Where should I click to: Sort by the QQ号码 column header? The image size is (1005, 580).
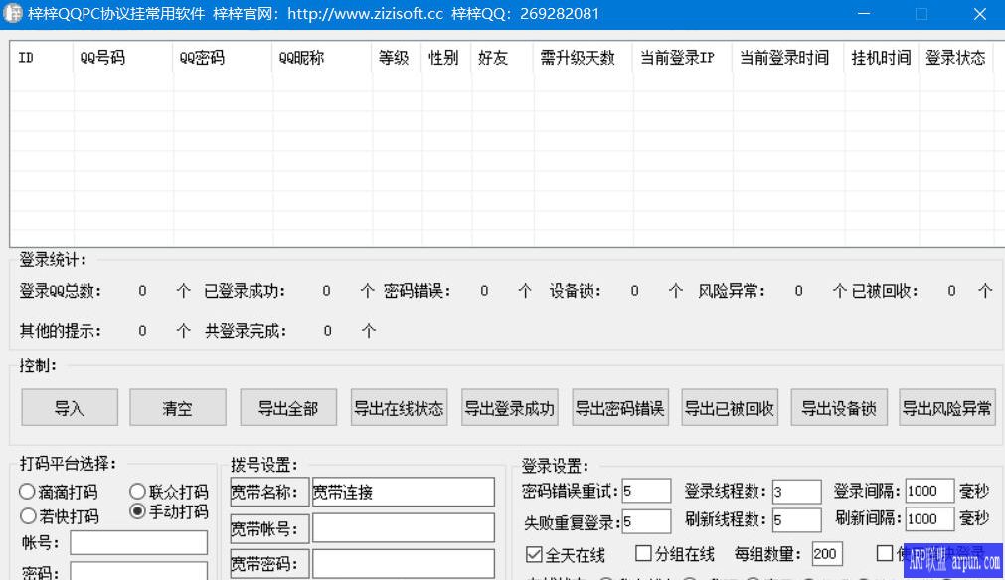[x=122, y=58]
